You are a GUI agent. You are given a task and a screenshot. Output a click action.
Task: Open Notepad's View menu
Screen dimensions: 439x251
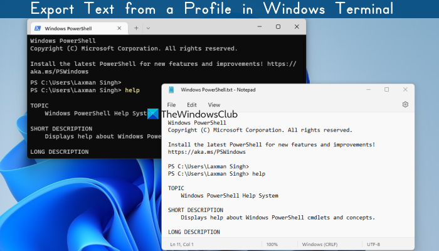[214, 105]
